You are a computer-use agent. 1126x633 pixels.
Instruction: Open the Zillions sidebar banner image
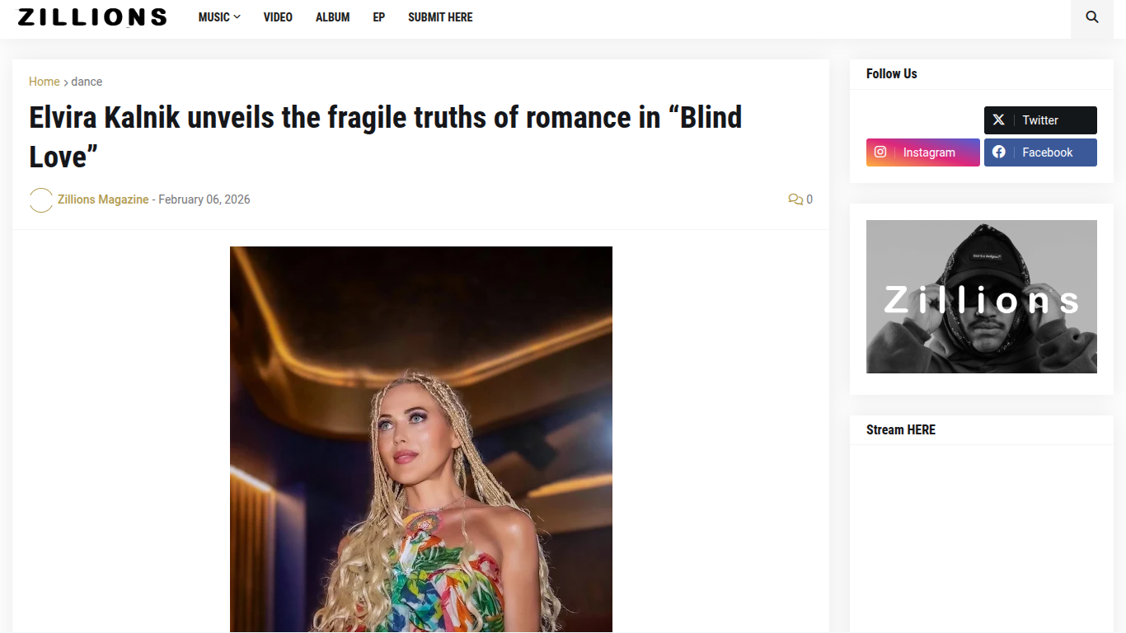(x=982, y=297)
